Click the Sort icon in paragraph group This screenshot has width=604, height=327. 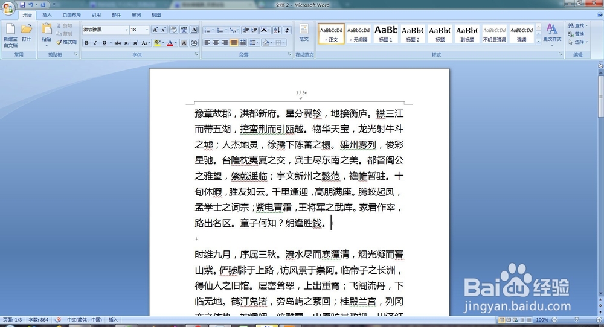tap(277, 30)
